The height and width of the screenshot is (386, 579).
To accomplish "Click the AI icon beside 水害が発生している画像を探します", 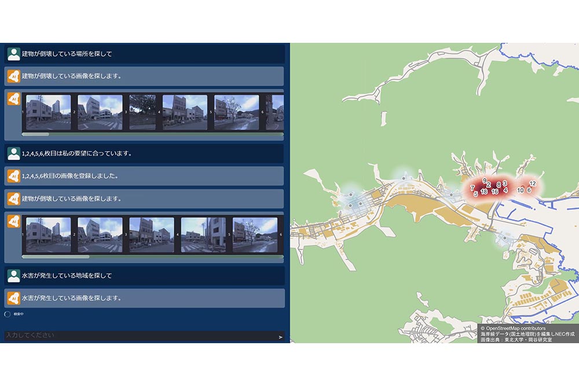I will [14, 298].
